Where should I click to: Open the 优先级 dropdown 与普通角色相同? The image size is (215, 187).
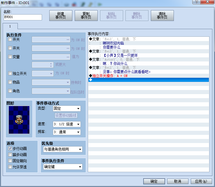point(63,149)
